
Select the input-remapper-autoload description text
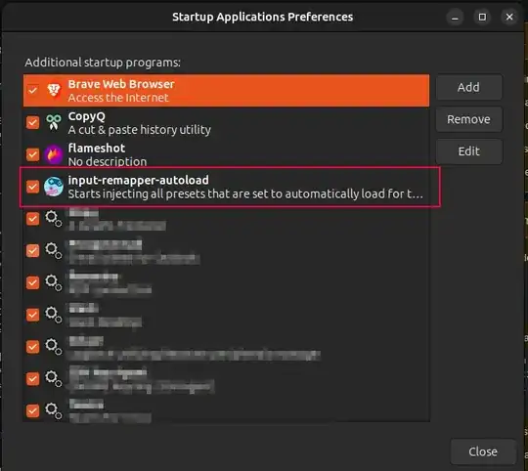245,194
